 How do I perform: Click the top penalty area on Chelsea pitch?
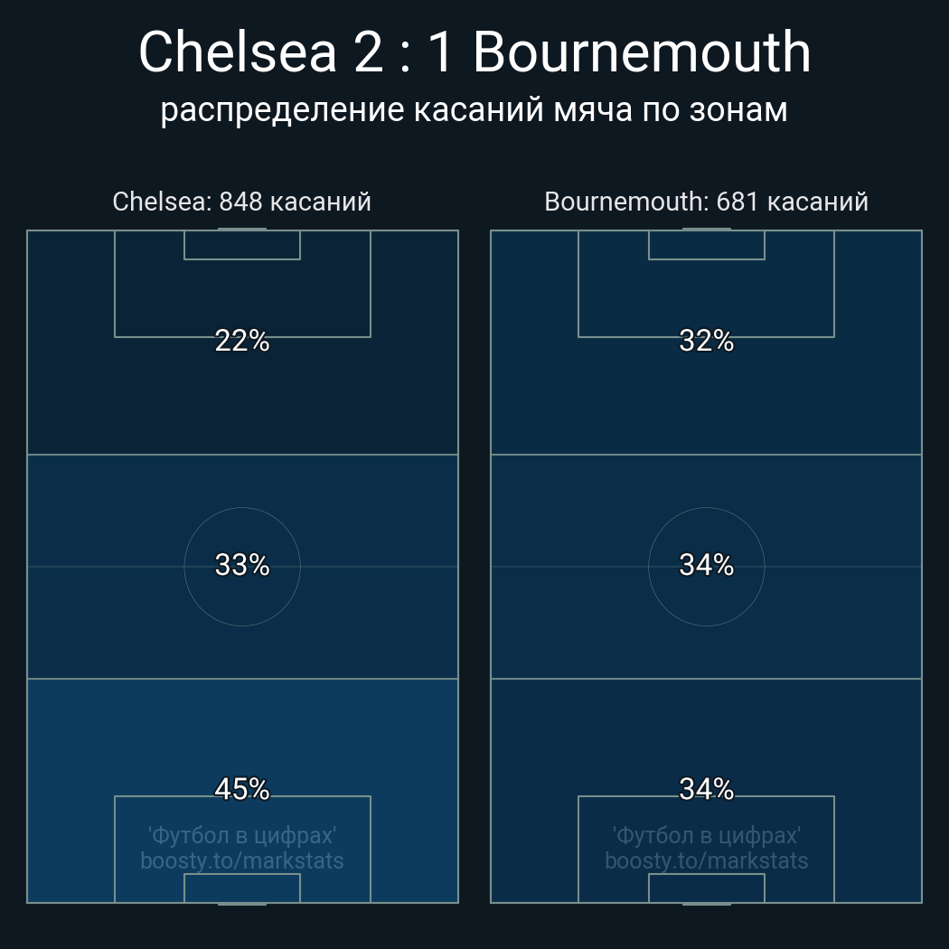pyautogui.click(x=242, y=284)
